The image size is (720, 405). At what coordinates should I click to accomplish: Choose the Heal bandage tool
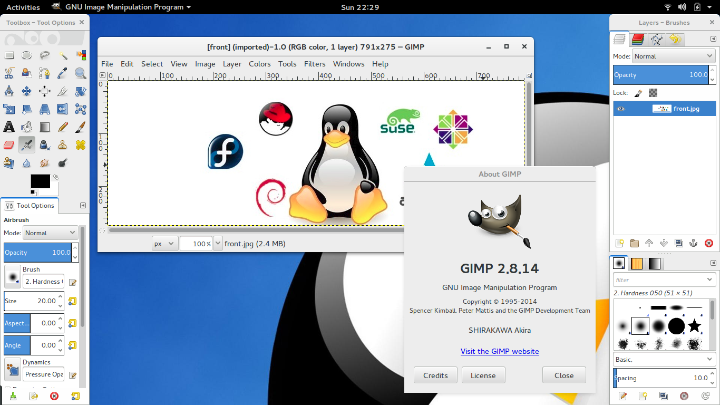(81, 145)
